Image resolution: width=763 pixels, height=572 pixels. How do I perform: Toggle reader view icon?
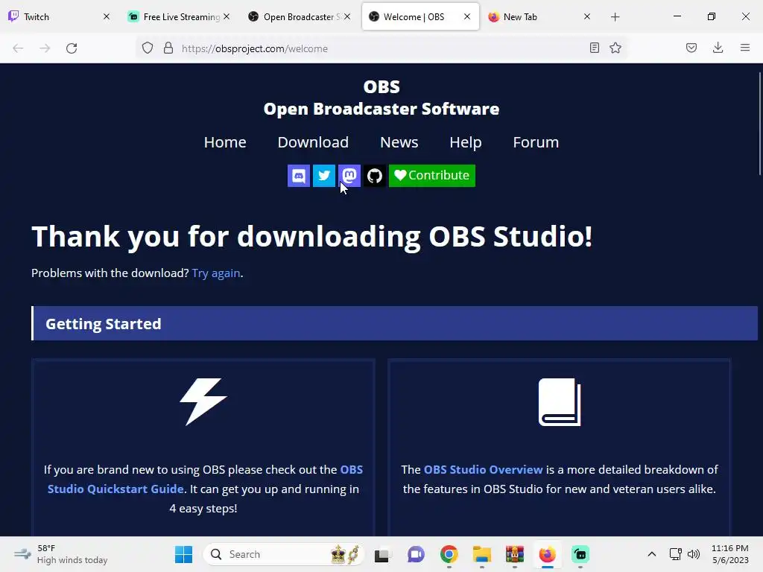594,48
